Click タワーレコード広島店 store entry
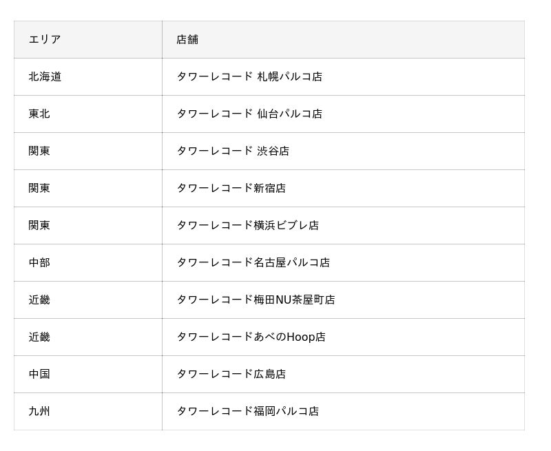This screenshot has width=551, height=451. [x=231, y=374]
